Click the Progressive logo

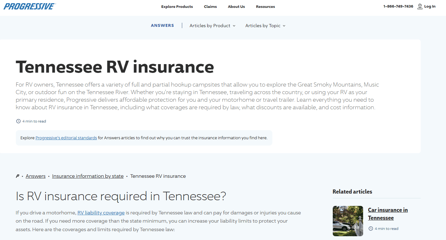tap(30, 6)
